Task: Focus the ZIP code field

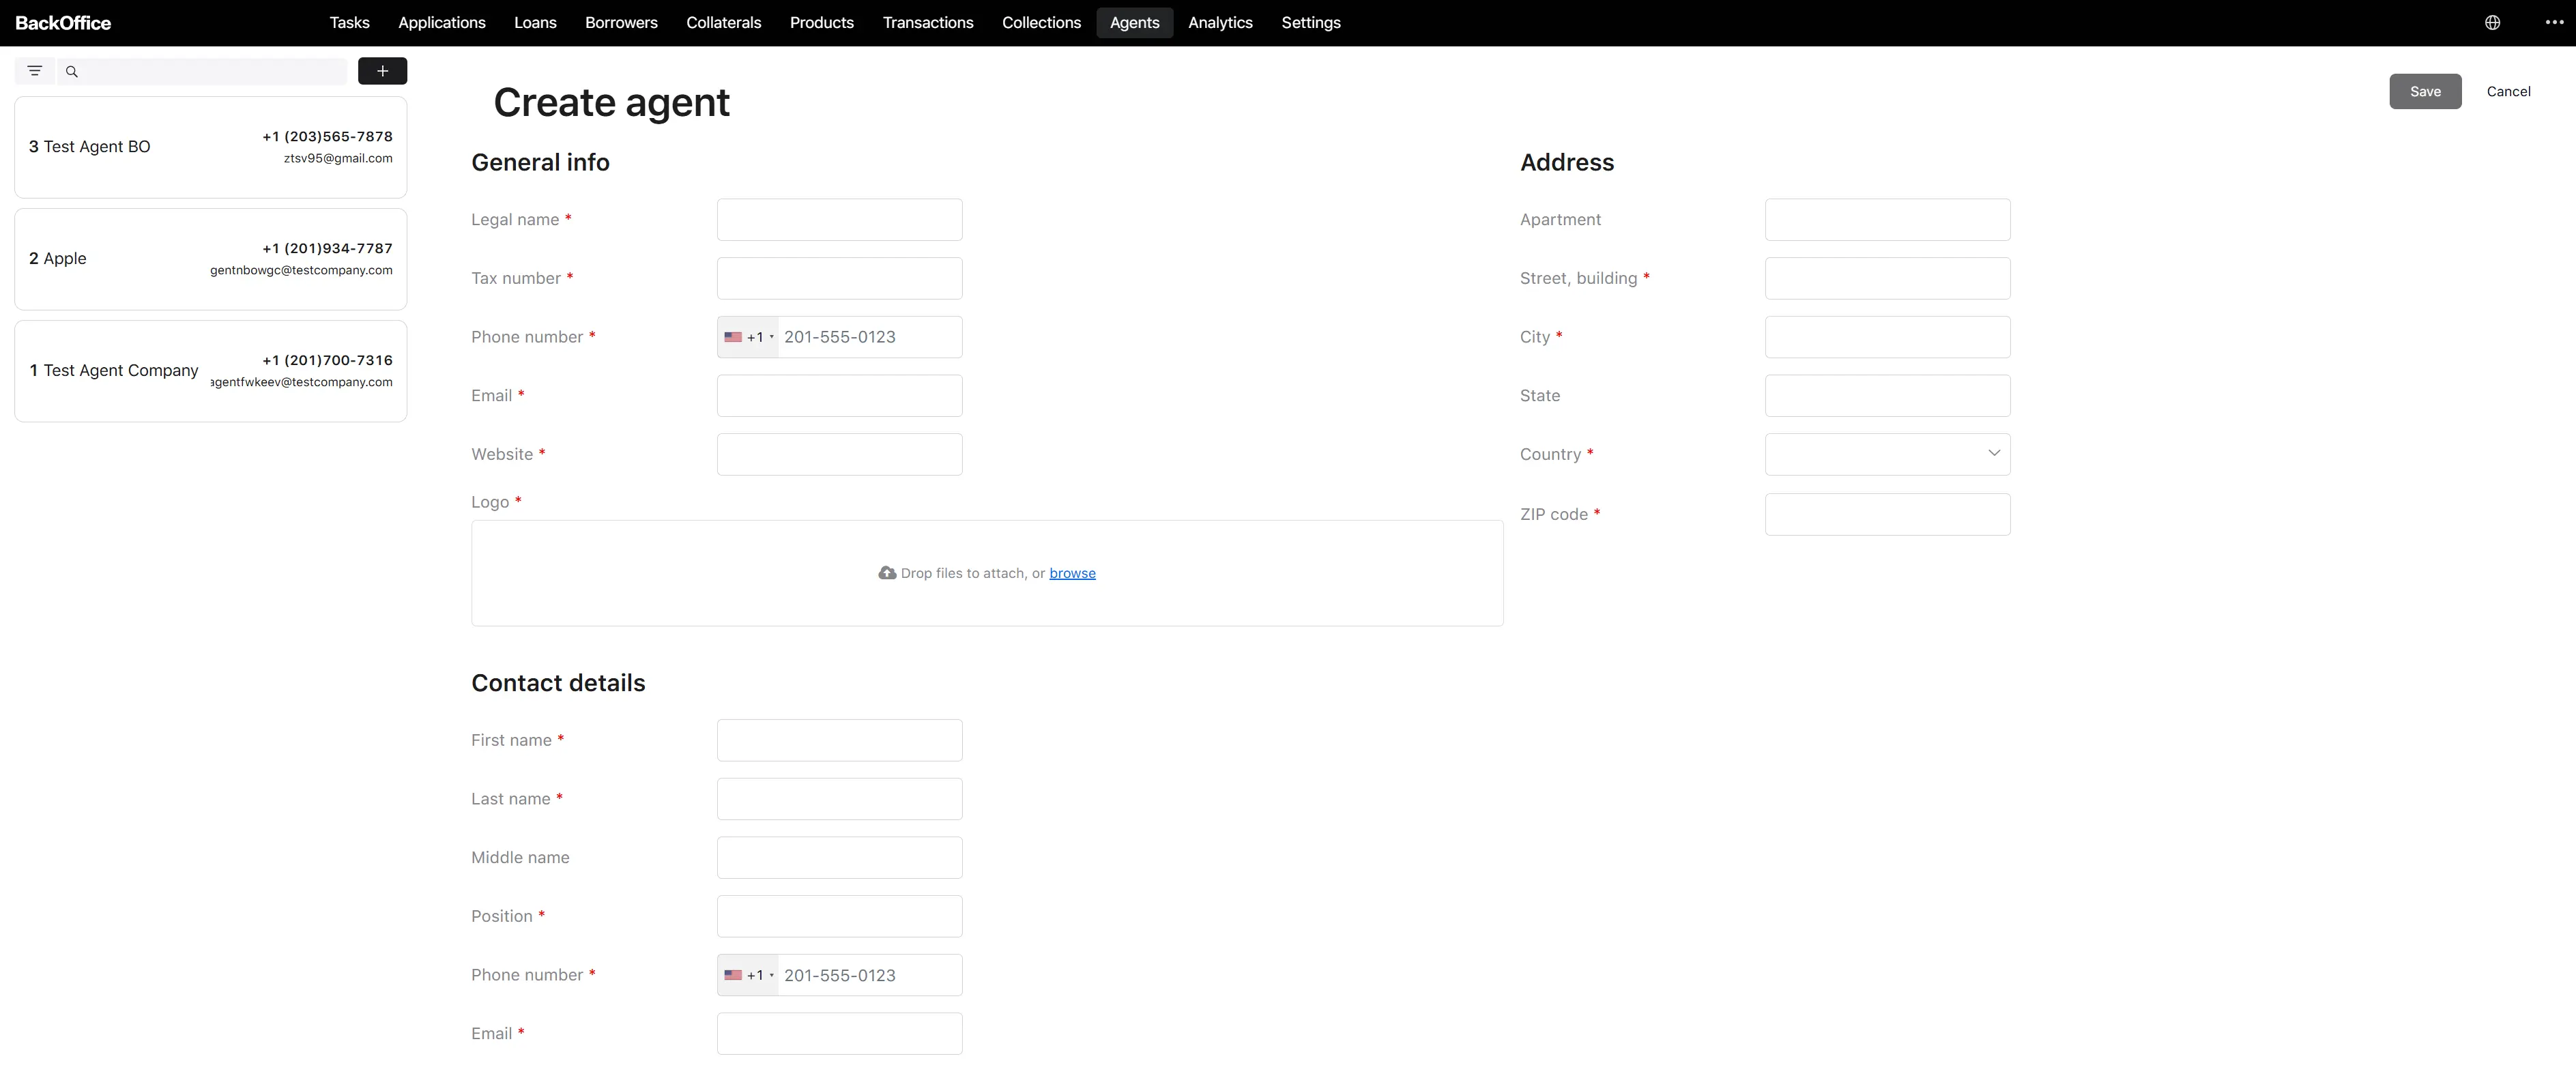Action: 1887,514
